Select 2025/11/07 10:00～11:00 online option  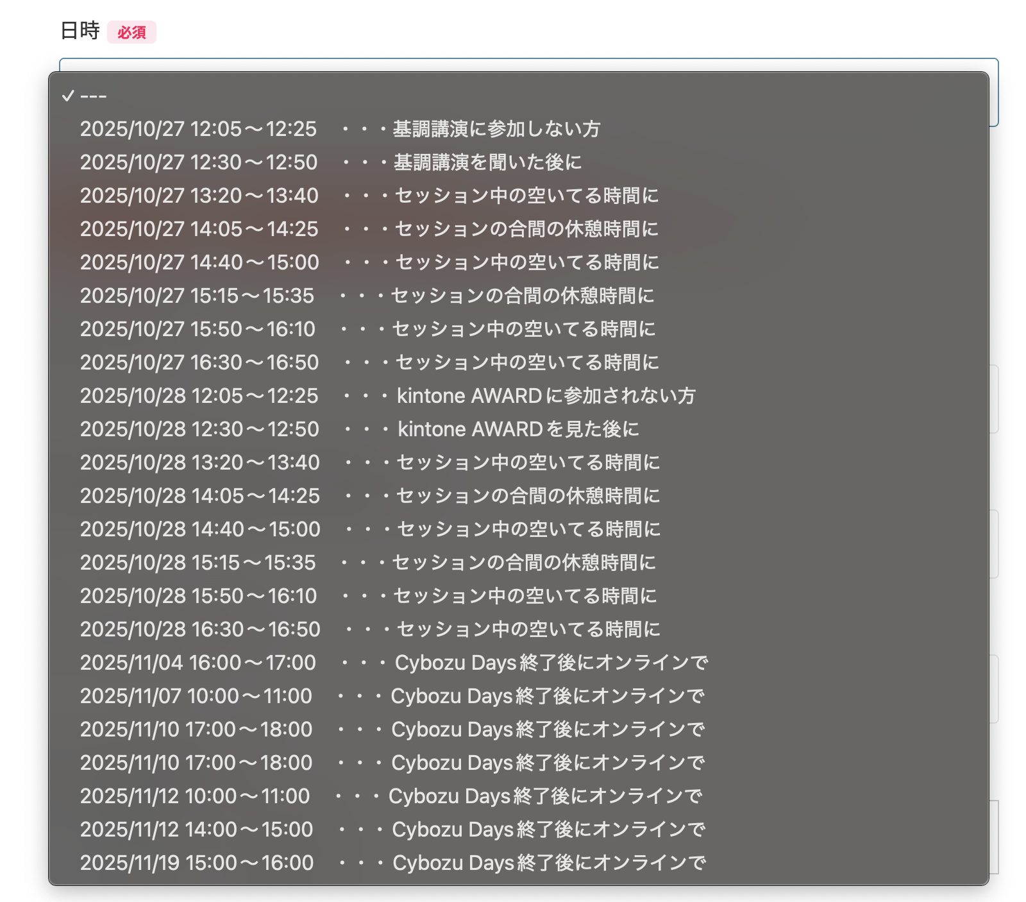(392, 696)
